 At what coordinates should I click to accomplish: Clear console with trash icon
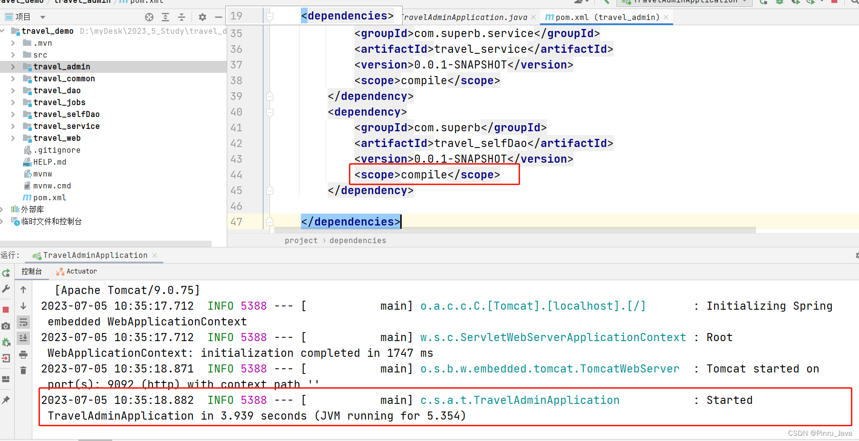click(23, 370)
